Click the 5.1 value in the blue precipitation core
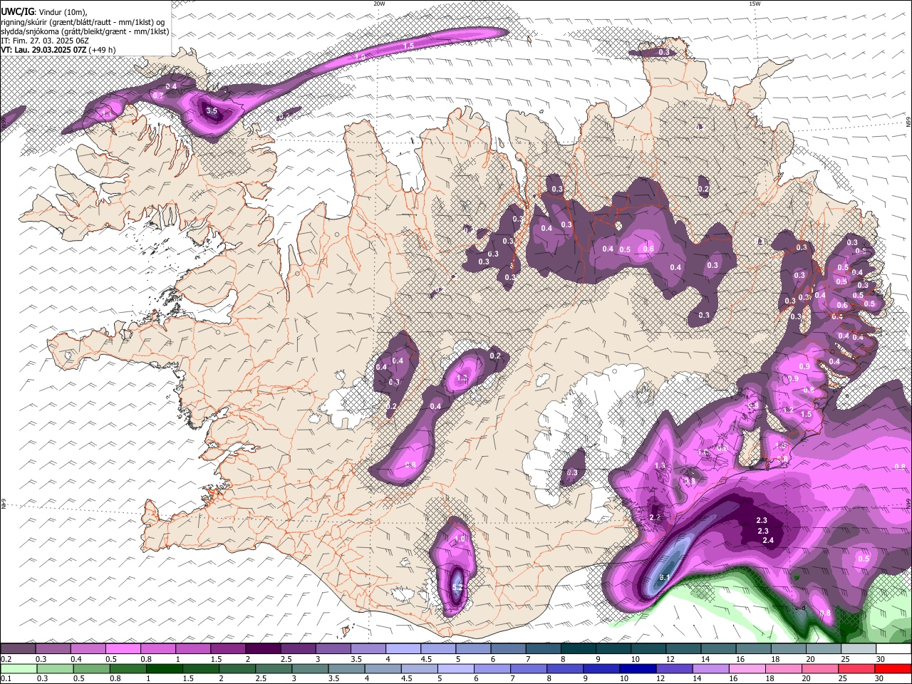This screenshot has width=912, height=684. pyautogui.click(x=665, y=576)
